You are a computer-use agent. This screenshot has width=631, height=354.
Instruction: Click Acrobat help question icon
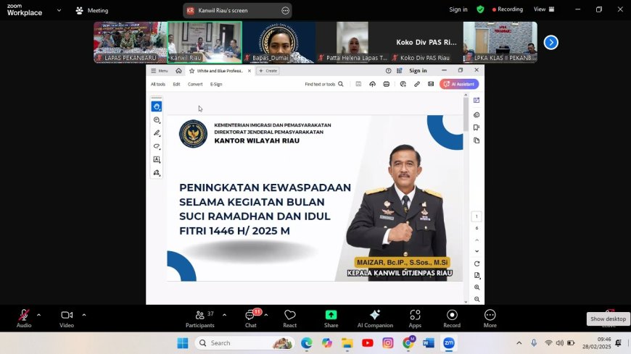(388, 71)
